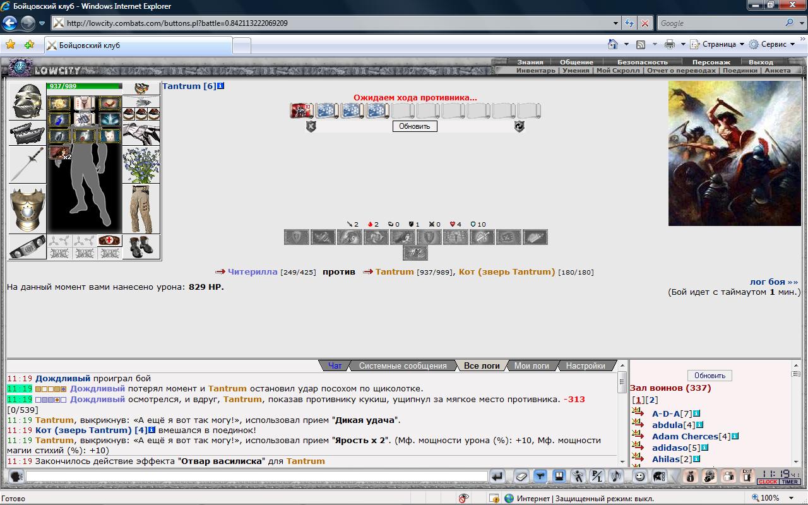Open the Общение menu
This screenshot has height=505, width=808.
[x=576, y=62]
